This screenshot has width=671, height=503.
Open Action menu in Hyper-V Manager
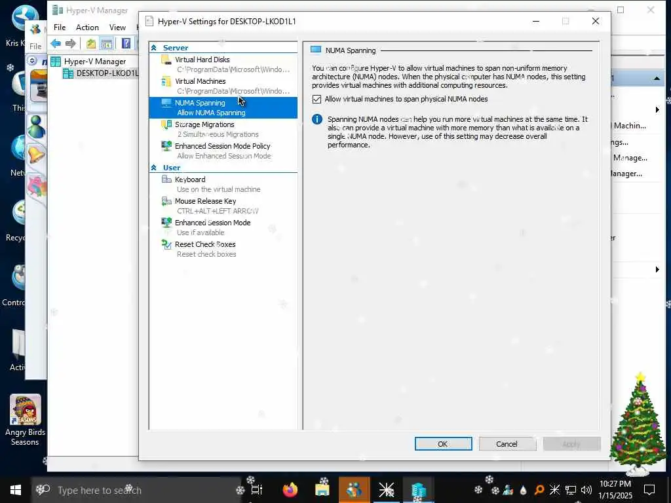pos(87,28)
